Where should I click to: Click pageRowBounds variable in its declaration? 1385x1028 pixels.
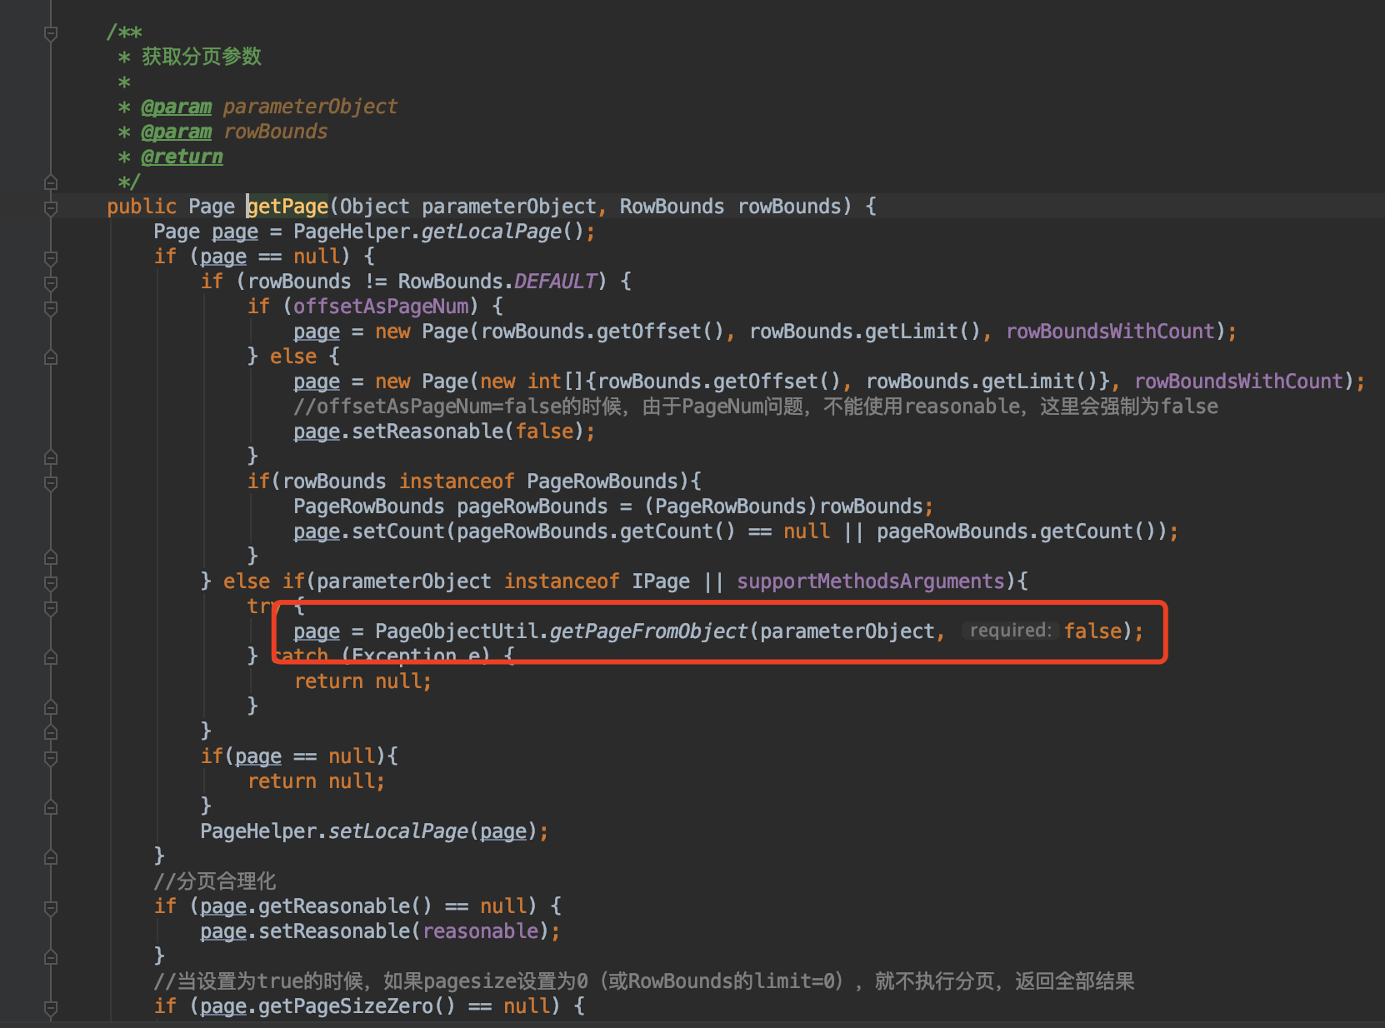532,506
